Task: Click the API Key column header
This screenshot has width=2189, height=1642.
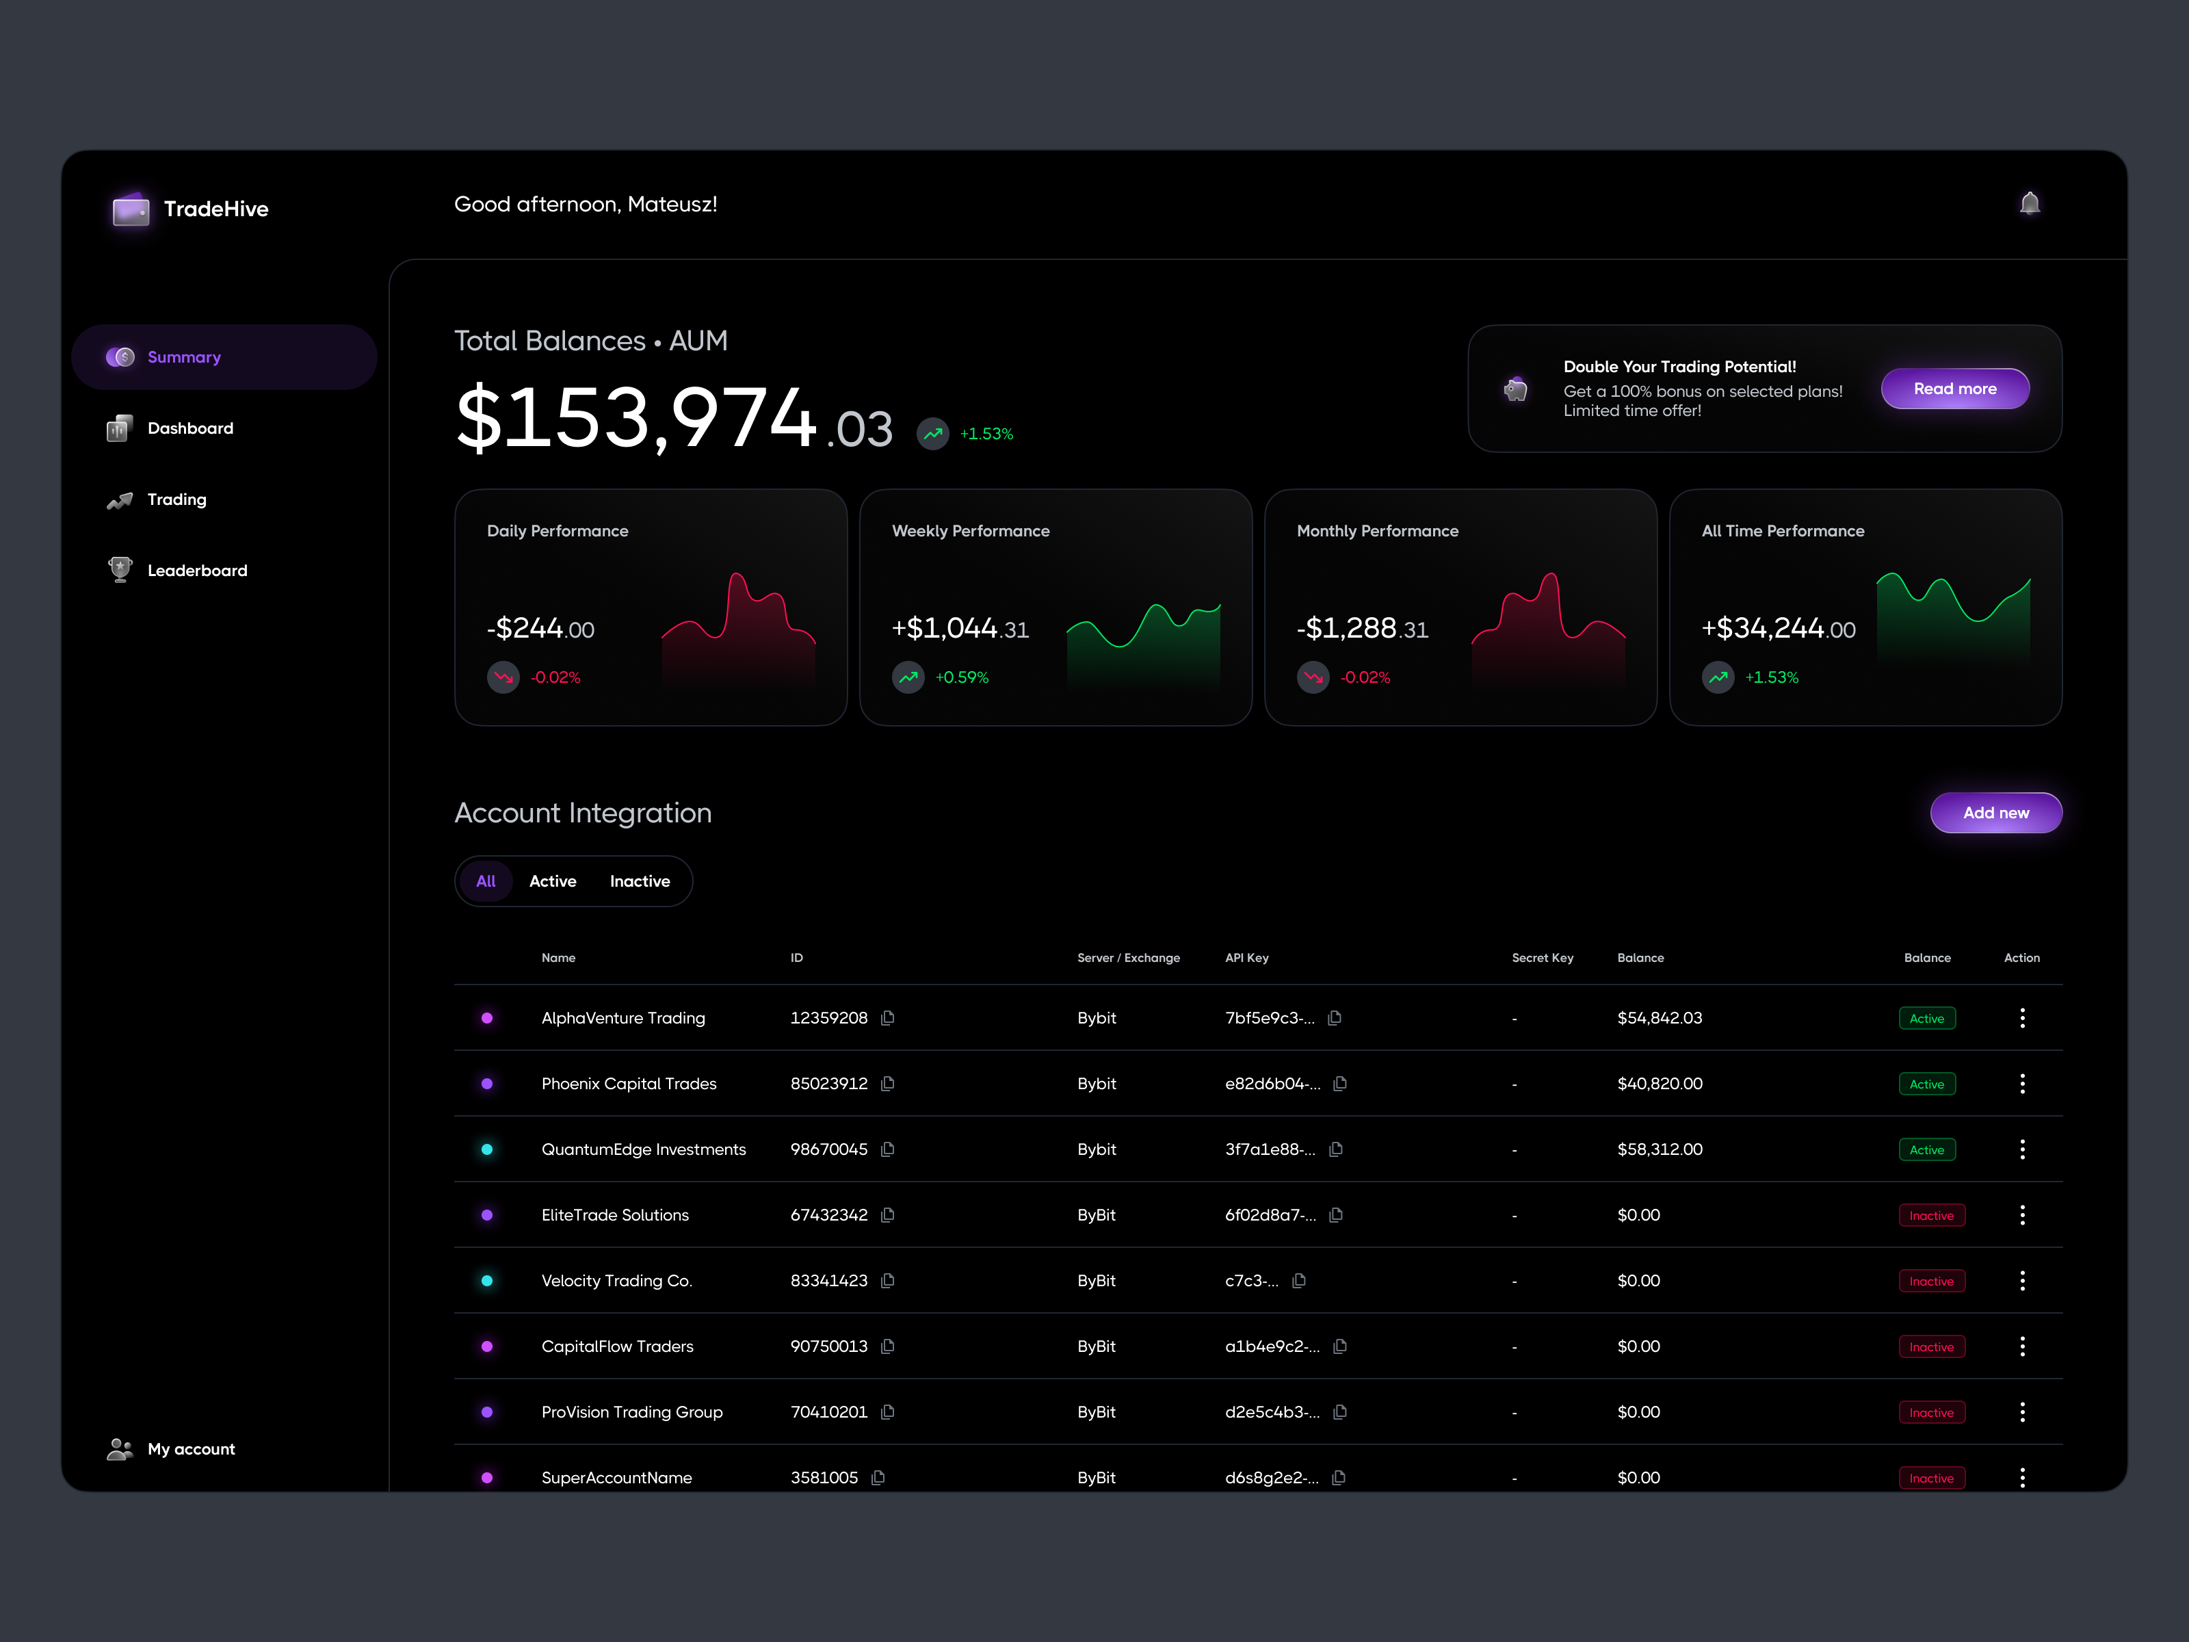Action: click(x=1247, y=958)
